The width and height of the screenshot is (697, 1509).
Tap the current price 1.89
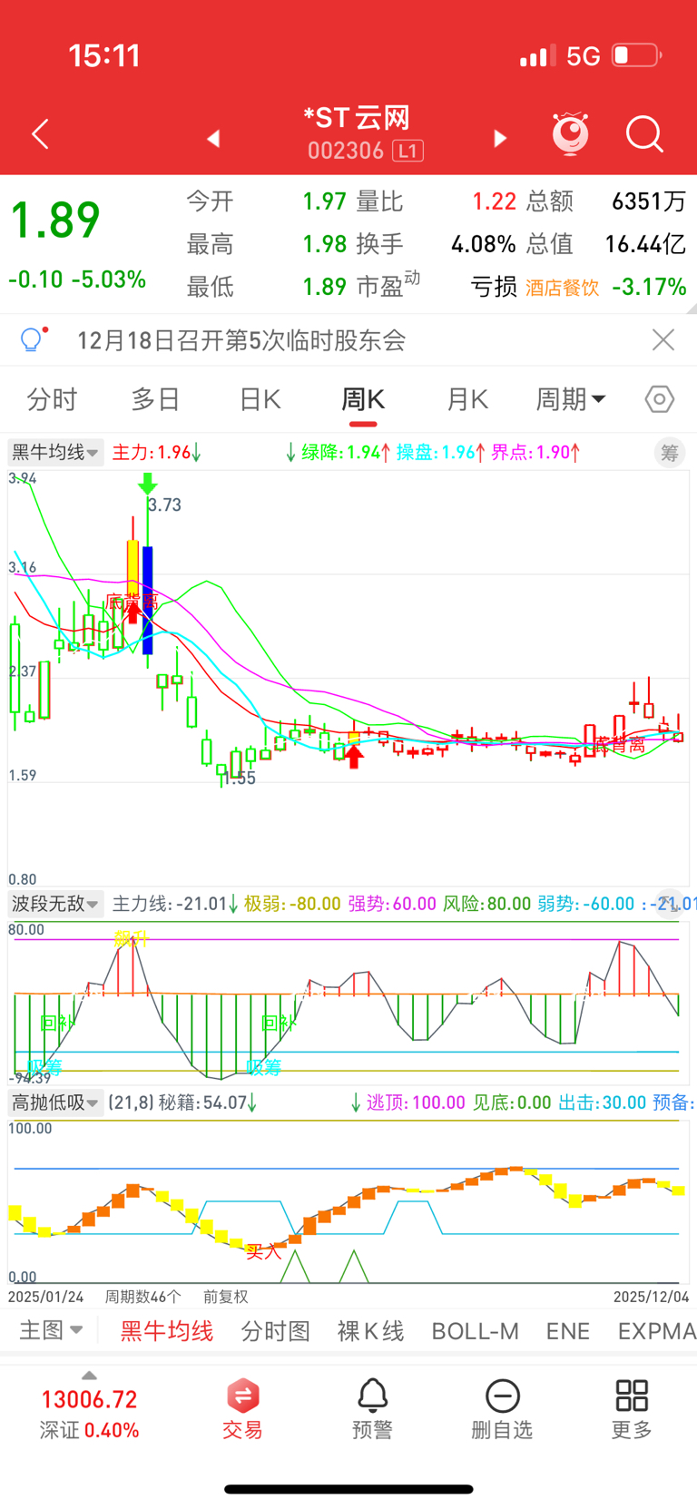54,220
